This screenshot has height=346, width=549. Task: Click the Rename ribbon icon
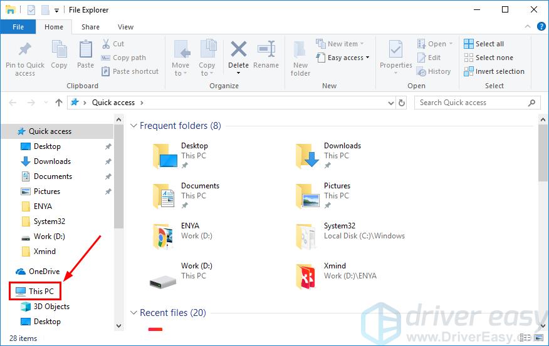[x=266, y=50]
